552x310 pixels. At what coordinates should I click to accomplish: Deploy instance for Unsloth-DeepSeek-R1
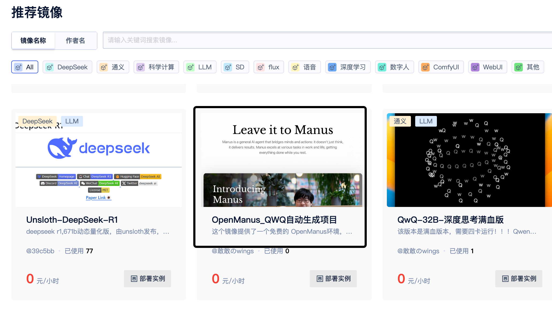pos(147,279)
